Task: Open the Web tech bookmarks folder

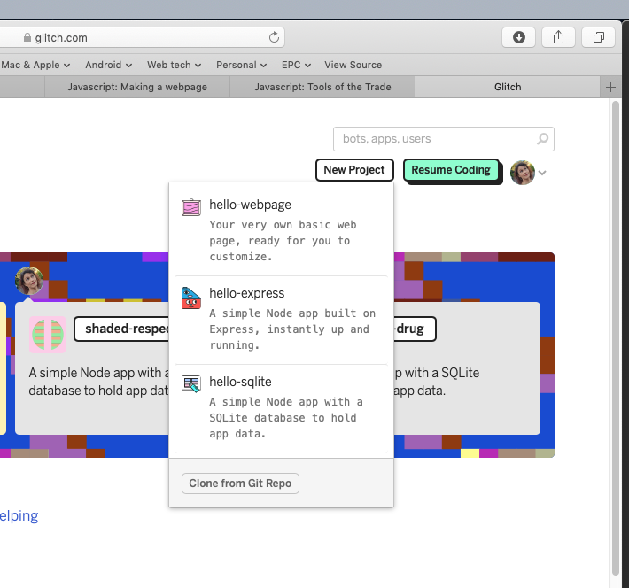Action: pyautogui.click(x=175, y=65)
